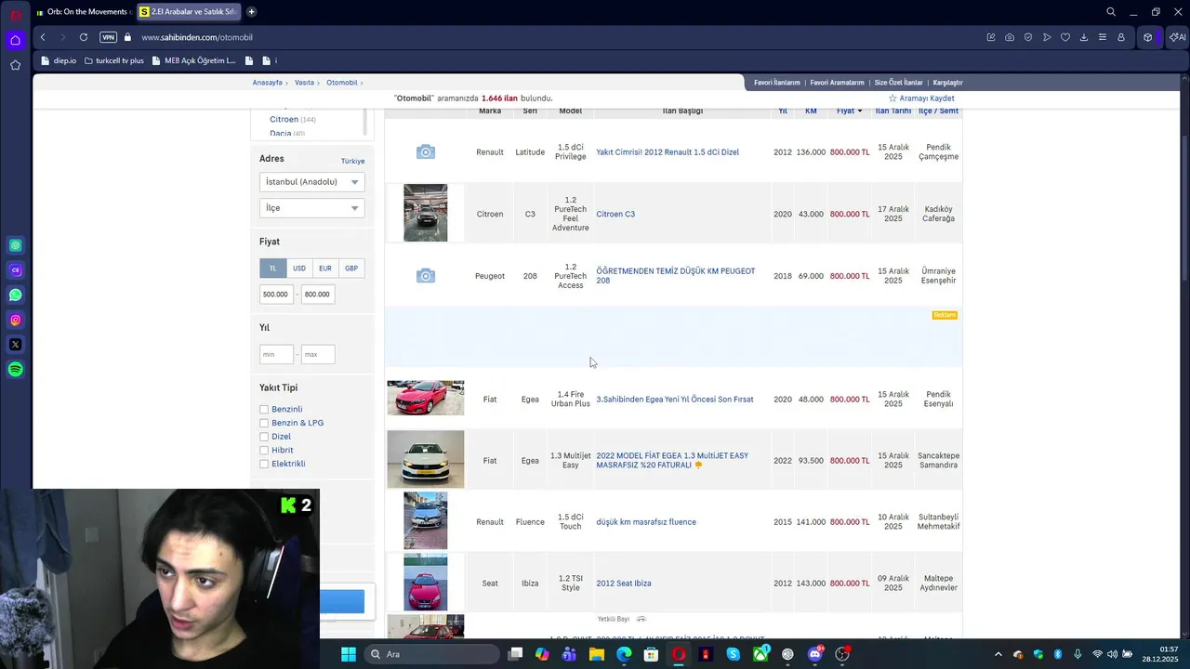The width and height of the screenshot is (1190, 669).
Task: Take a snapshot with camera icon
Action: (1010, 37)
